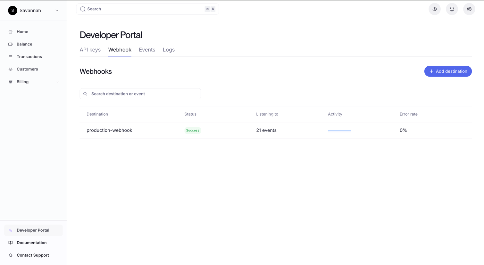Image resolution: width=484 pixels, height=265 pixels.
Task: Click the Error rate column header
Action: (x=409, y=114)
